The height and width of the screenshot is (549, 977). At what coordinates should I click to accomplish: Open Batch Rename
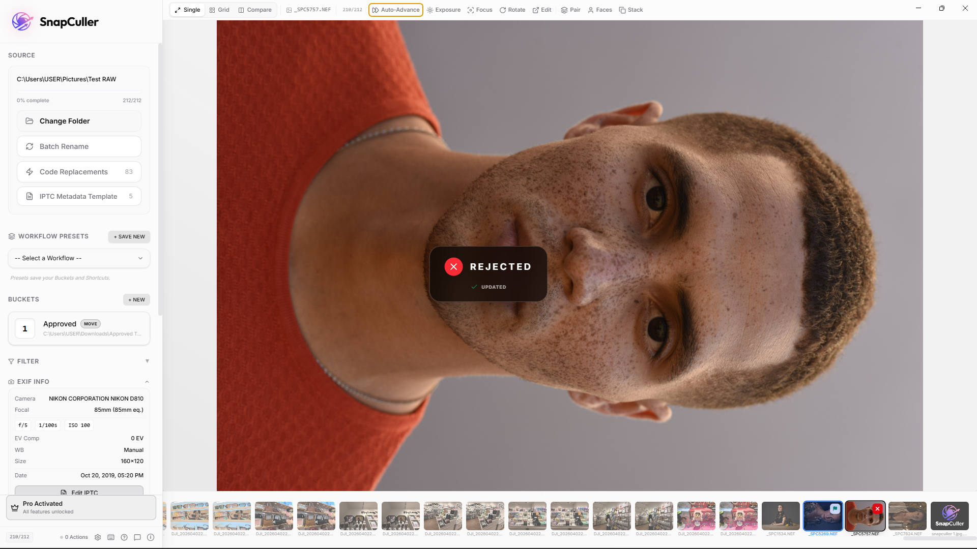pos(79,146)
